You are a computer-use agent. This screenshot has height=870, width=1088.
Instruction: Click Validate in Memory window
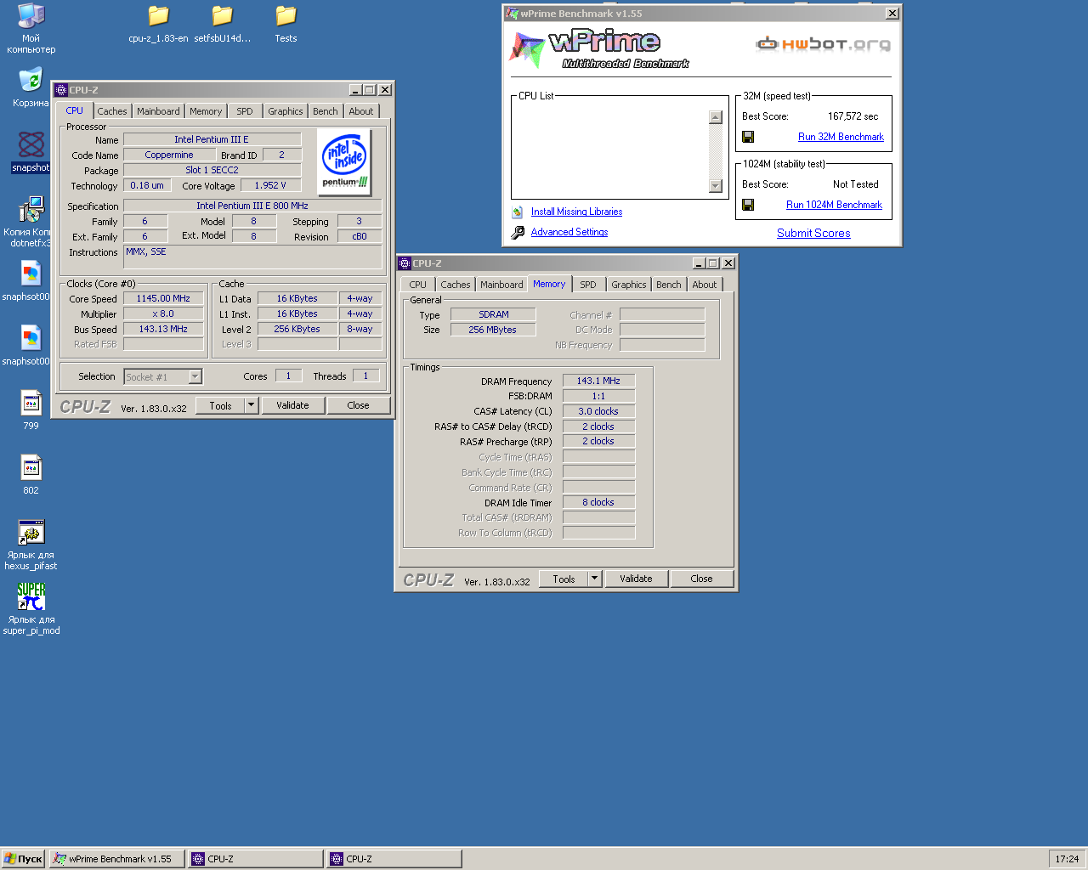coord(636,579)
